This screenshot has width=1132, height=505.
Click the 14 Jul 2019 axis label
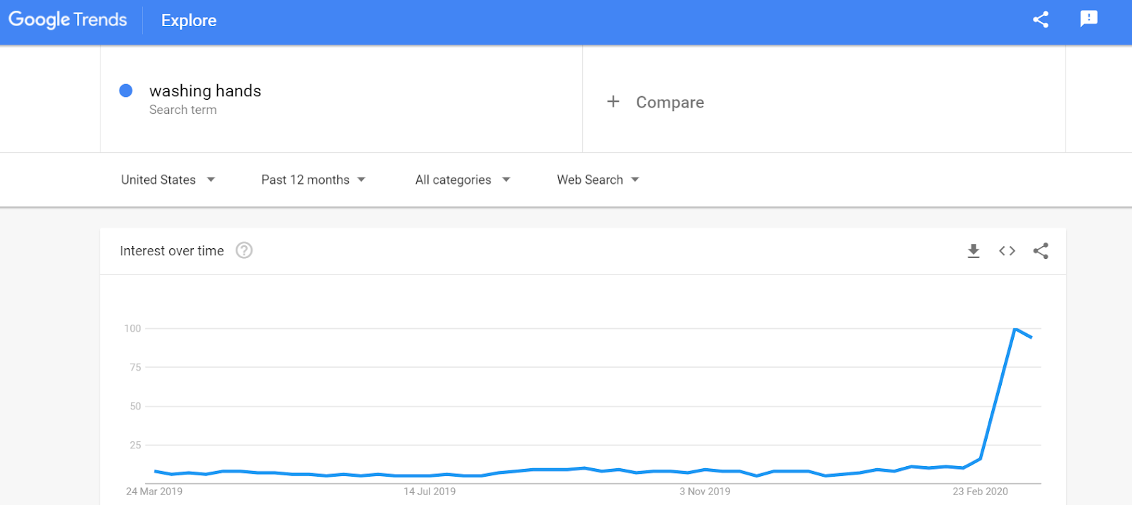click(429, 492)
